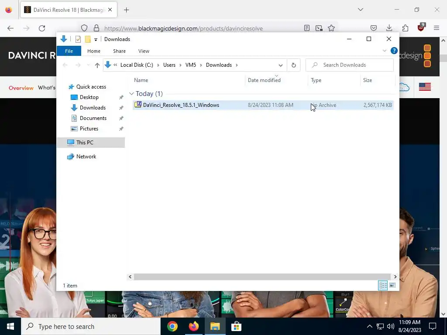Refresh the Downloads folder
This screenshot has width=447, height=335.
[x=294, y=65]
